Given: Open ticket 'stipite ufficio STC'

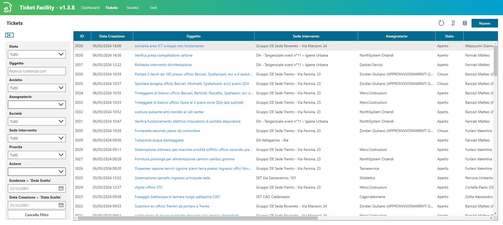Looking at the screenshot, I should coord(149,187).
